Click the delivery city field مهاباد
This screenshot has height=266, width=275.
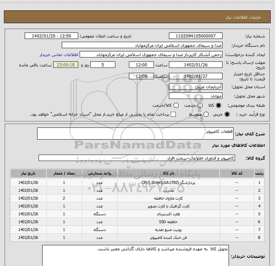point(196,96)
